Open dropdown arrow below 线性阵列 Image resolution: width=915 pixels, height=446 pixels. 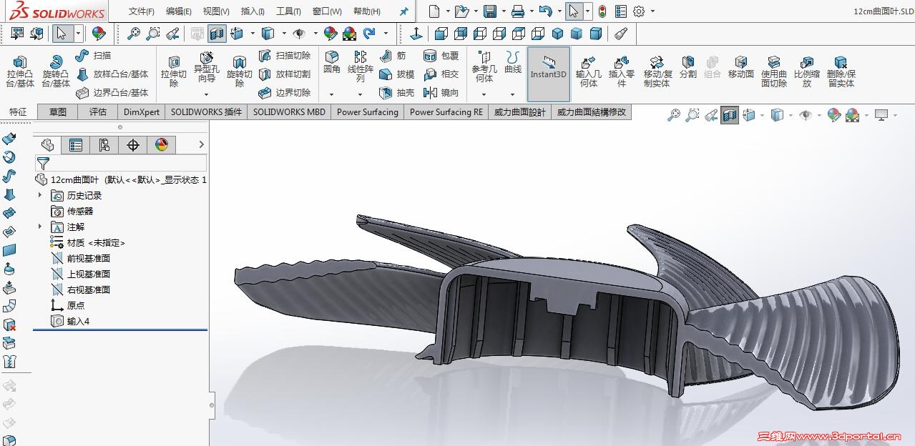[361, 94]
